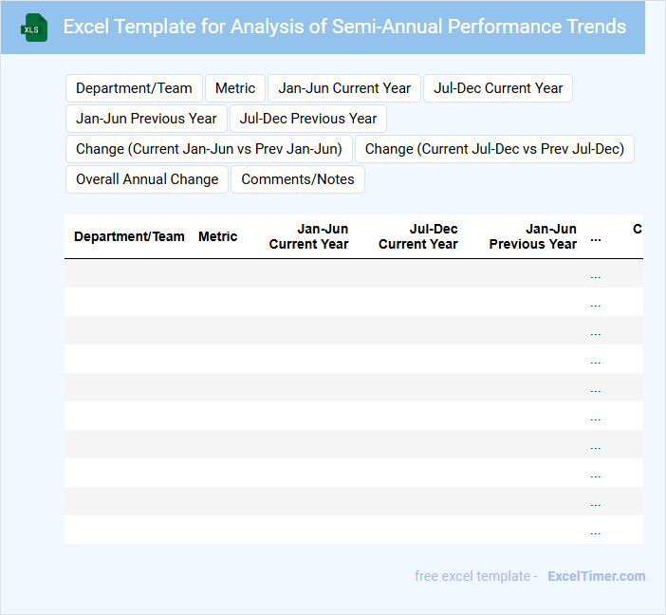Select the Metric tag

coord(235,88)
